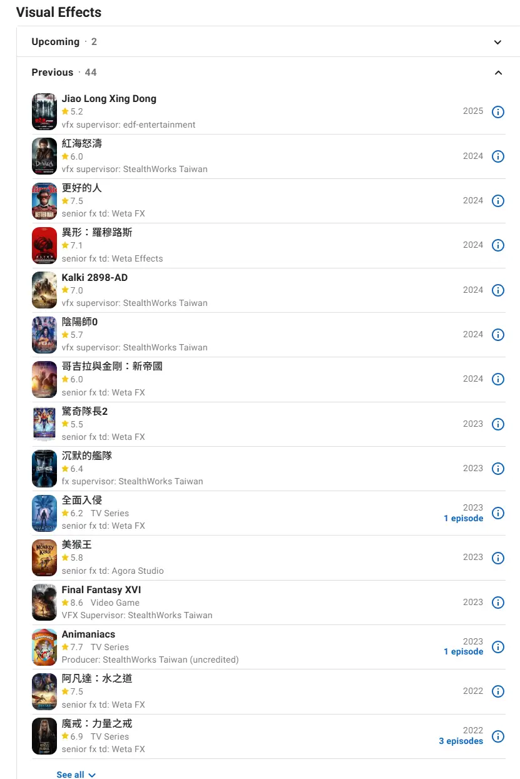The image size is (520, 779).
Task: Expand the Upcoming section chevron
Action: [x=498, y=42]
